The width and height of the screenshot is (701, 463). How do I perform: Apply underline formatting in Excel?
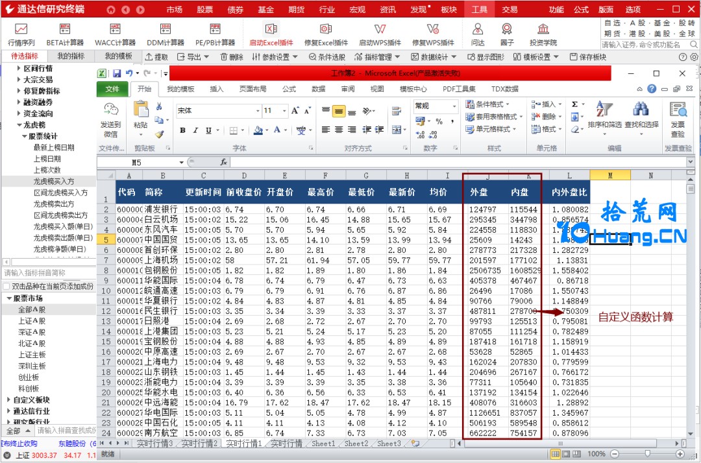pyautogui.click(x=208, y=130)
